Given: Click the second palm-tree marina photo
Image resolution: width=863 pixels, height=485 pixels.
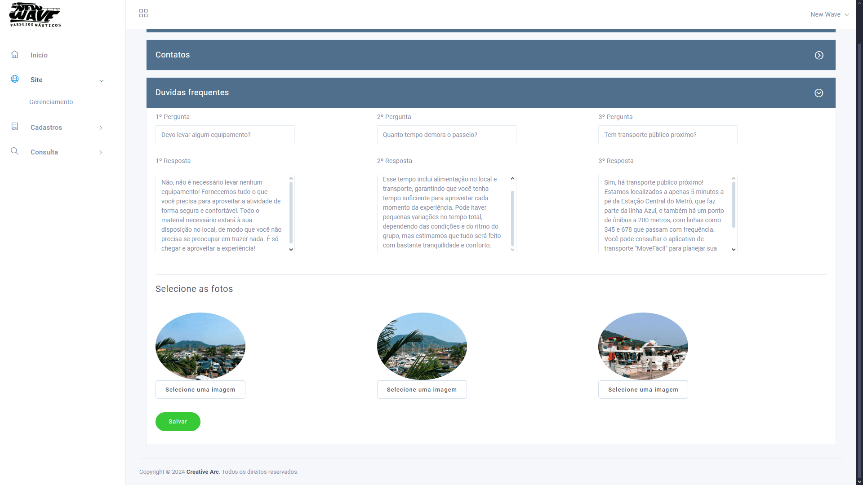Looking at the screenshot, I should pos(422,346).
